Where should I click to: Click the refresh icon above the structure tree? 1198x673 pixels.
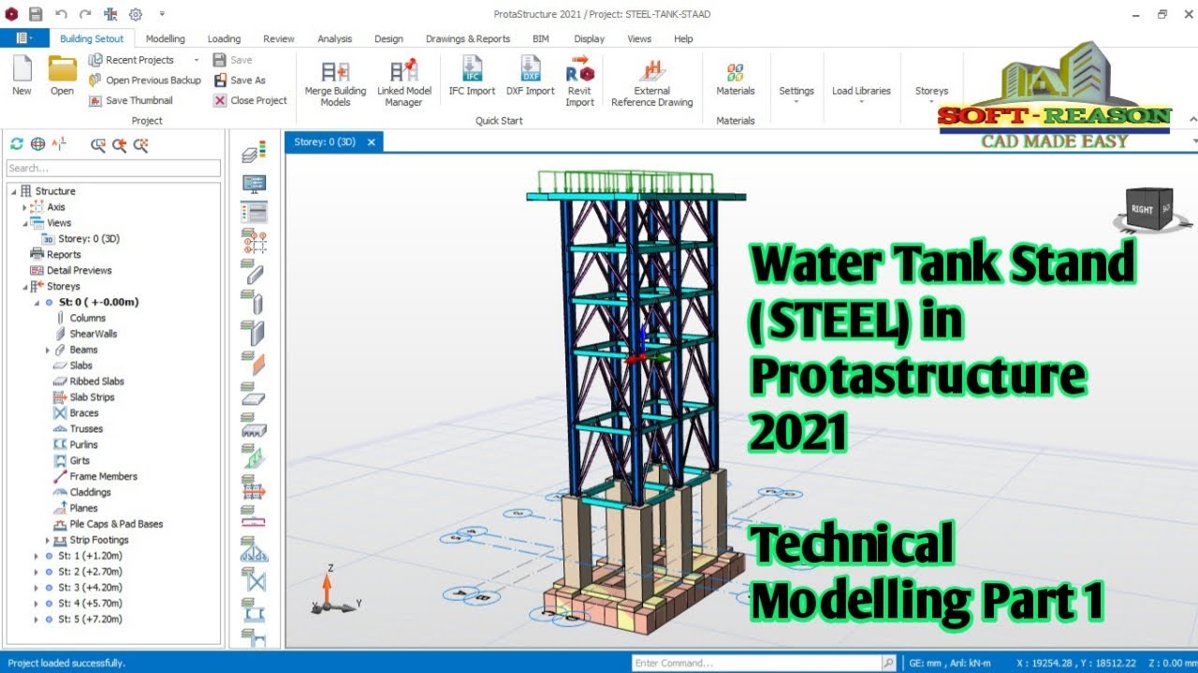[x=17, y=144]
